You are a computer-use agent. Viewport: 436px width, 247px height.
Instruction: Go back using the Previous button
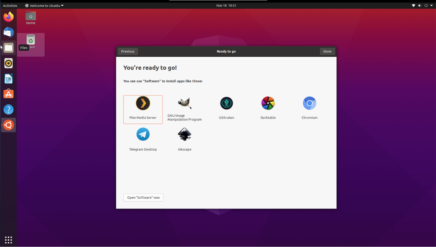[128, 51]
